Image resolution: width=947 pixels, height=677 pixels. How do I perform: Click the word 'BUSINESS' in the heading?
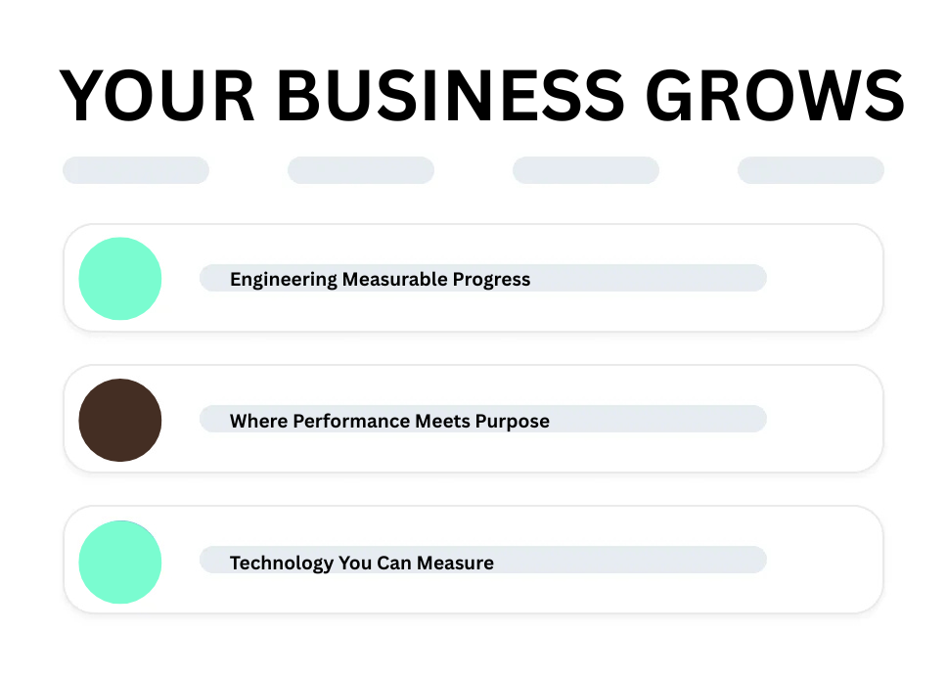click(x=449, y=96)
